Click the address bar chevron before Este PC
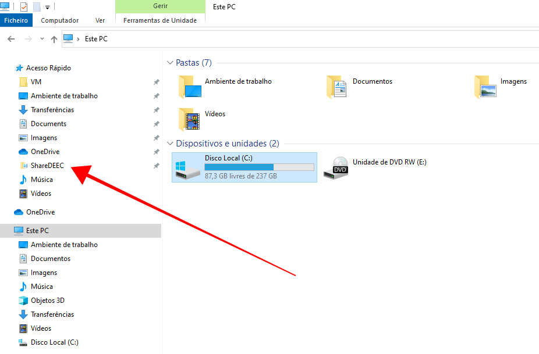The height and width of the screenshot is (354, 539). point(78,39)
